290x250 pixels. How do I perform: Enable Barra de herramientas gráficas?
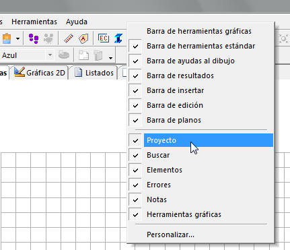(x=201, y=31)
